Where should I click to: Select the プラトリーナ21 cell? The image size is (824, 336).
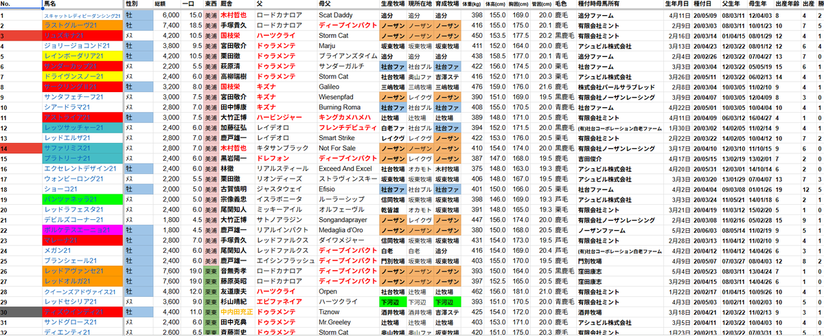click(83, 158)
